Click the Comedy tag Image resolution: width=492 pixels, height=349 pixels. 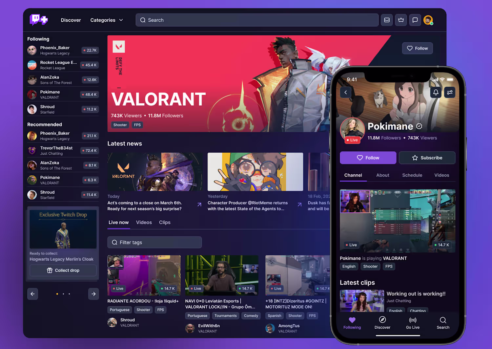pyautogui.click(x=251, y=316)
